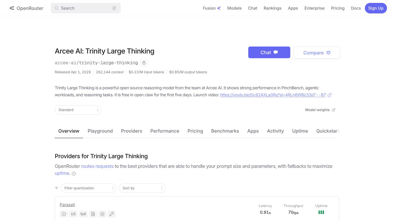Select Rankings in the top navigation
The width and height of the screenshot is (394, 221).
click(272, 8)
